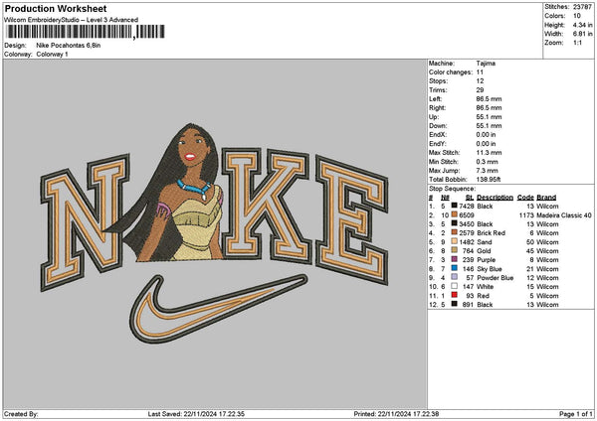Viewport: 597px width, 421px height.
Task: Select the Sand color swatch
Action: (x=455, y=241)
